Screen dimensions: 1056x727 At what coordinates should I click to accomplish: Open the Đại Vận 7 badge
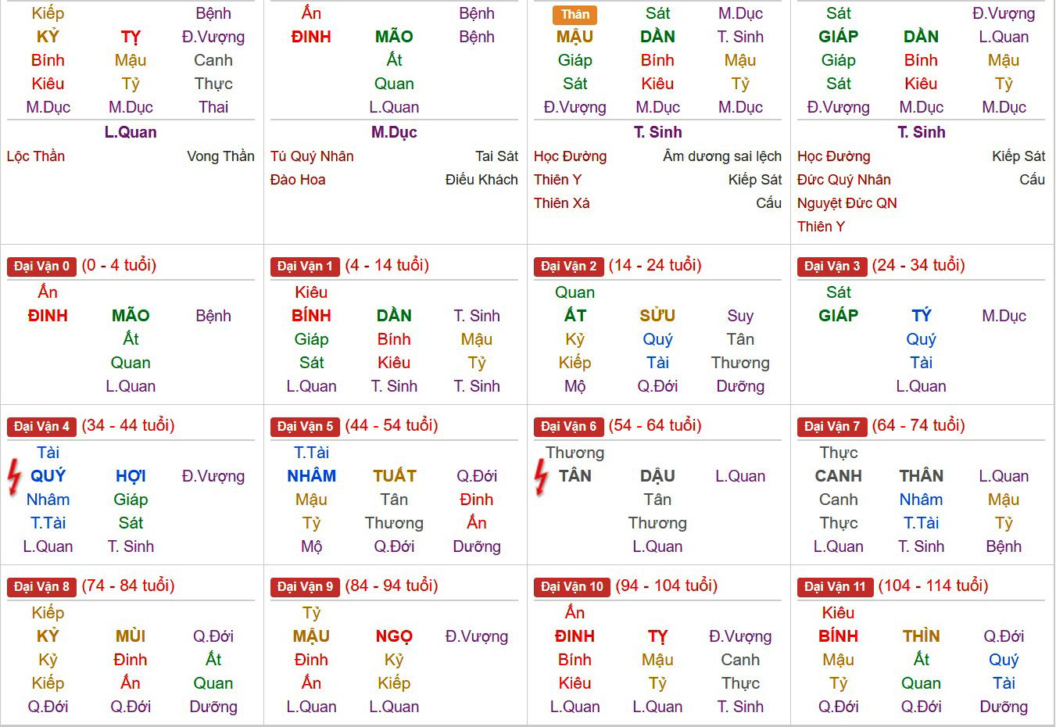click(832, 427)
